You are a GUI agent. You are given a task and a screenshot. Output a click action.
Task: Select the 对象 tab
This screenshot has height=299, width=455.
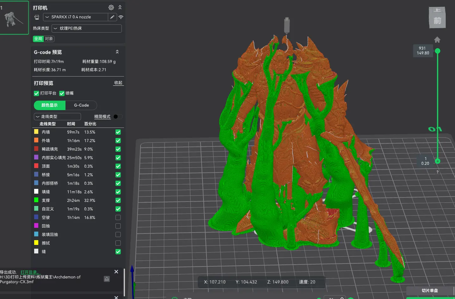click(49, 39)
